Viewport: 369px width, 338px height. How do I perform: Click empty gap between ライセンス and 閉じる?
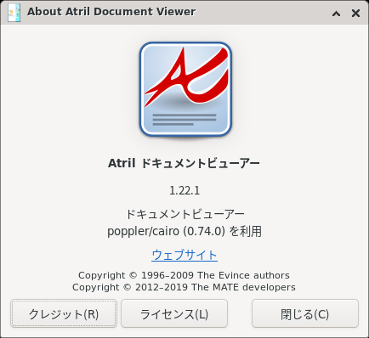pos(240,313)
